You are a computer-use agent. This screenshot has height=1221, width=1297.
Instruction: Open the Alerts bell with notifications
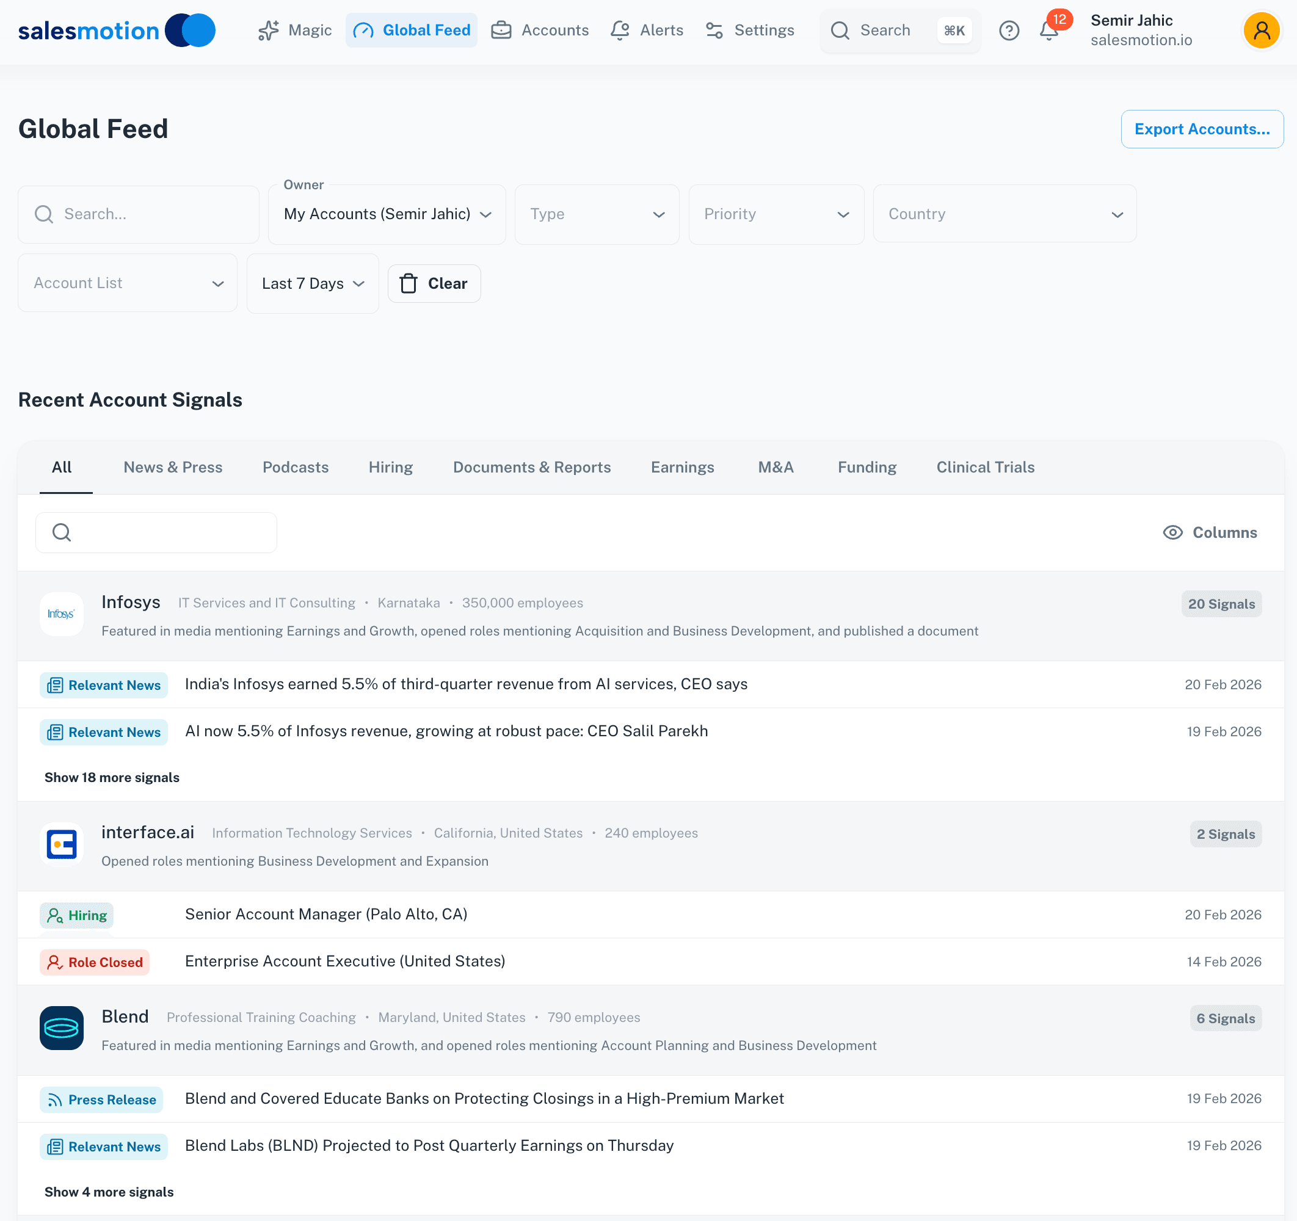1048,31
